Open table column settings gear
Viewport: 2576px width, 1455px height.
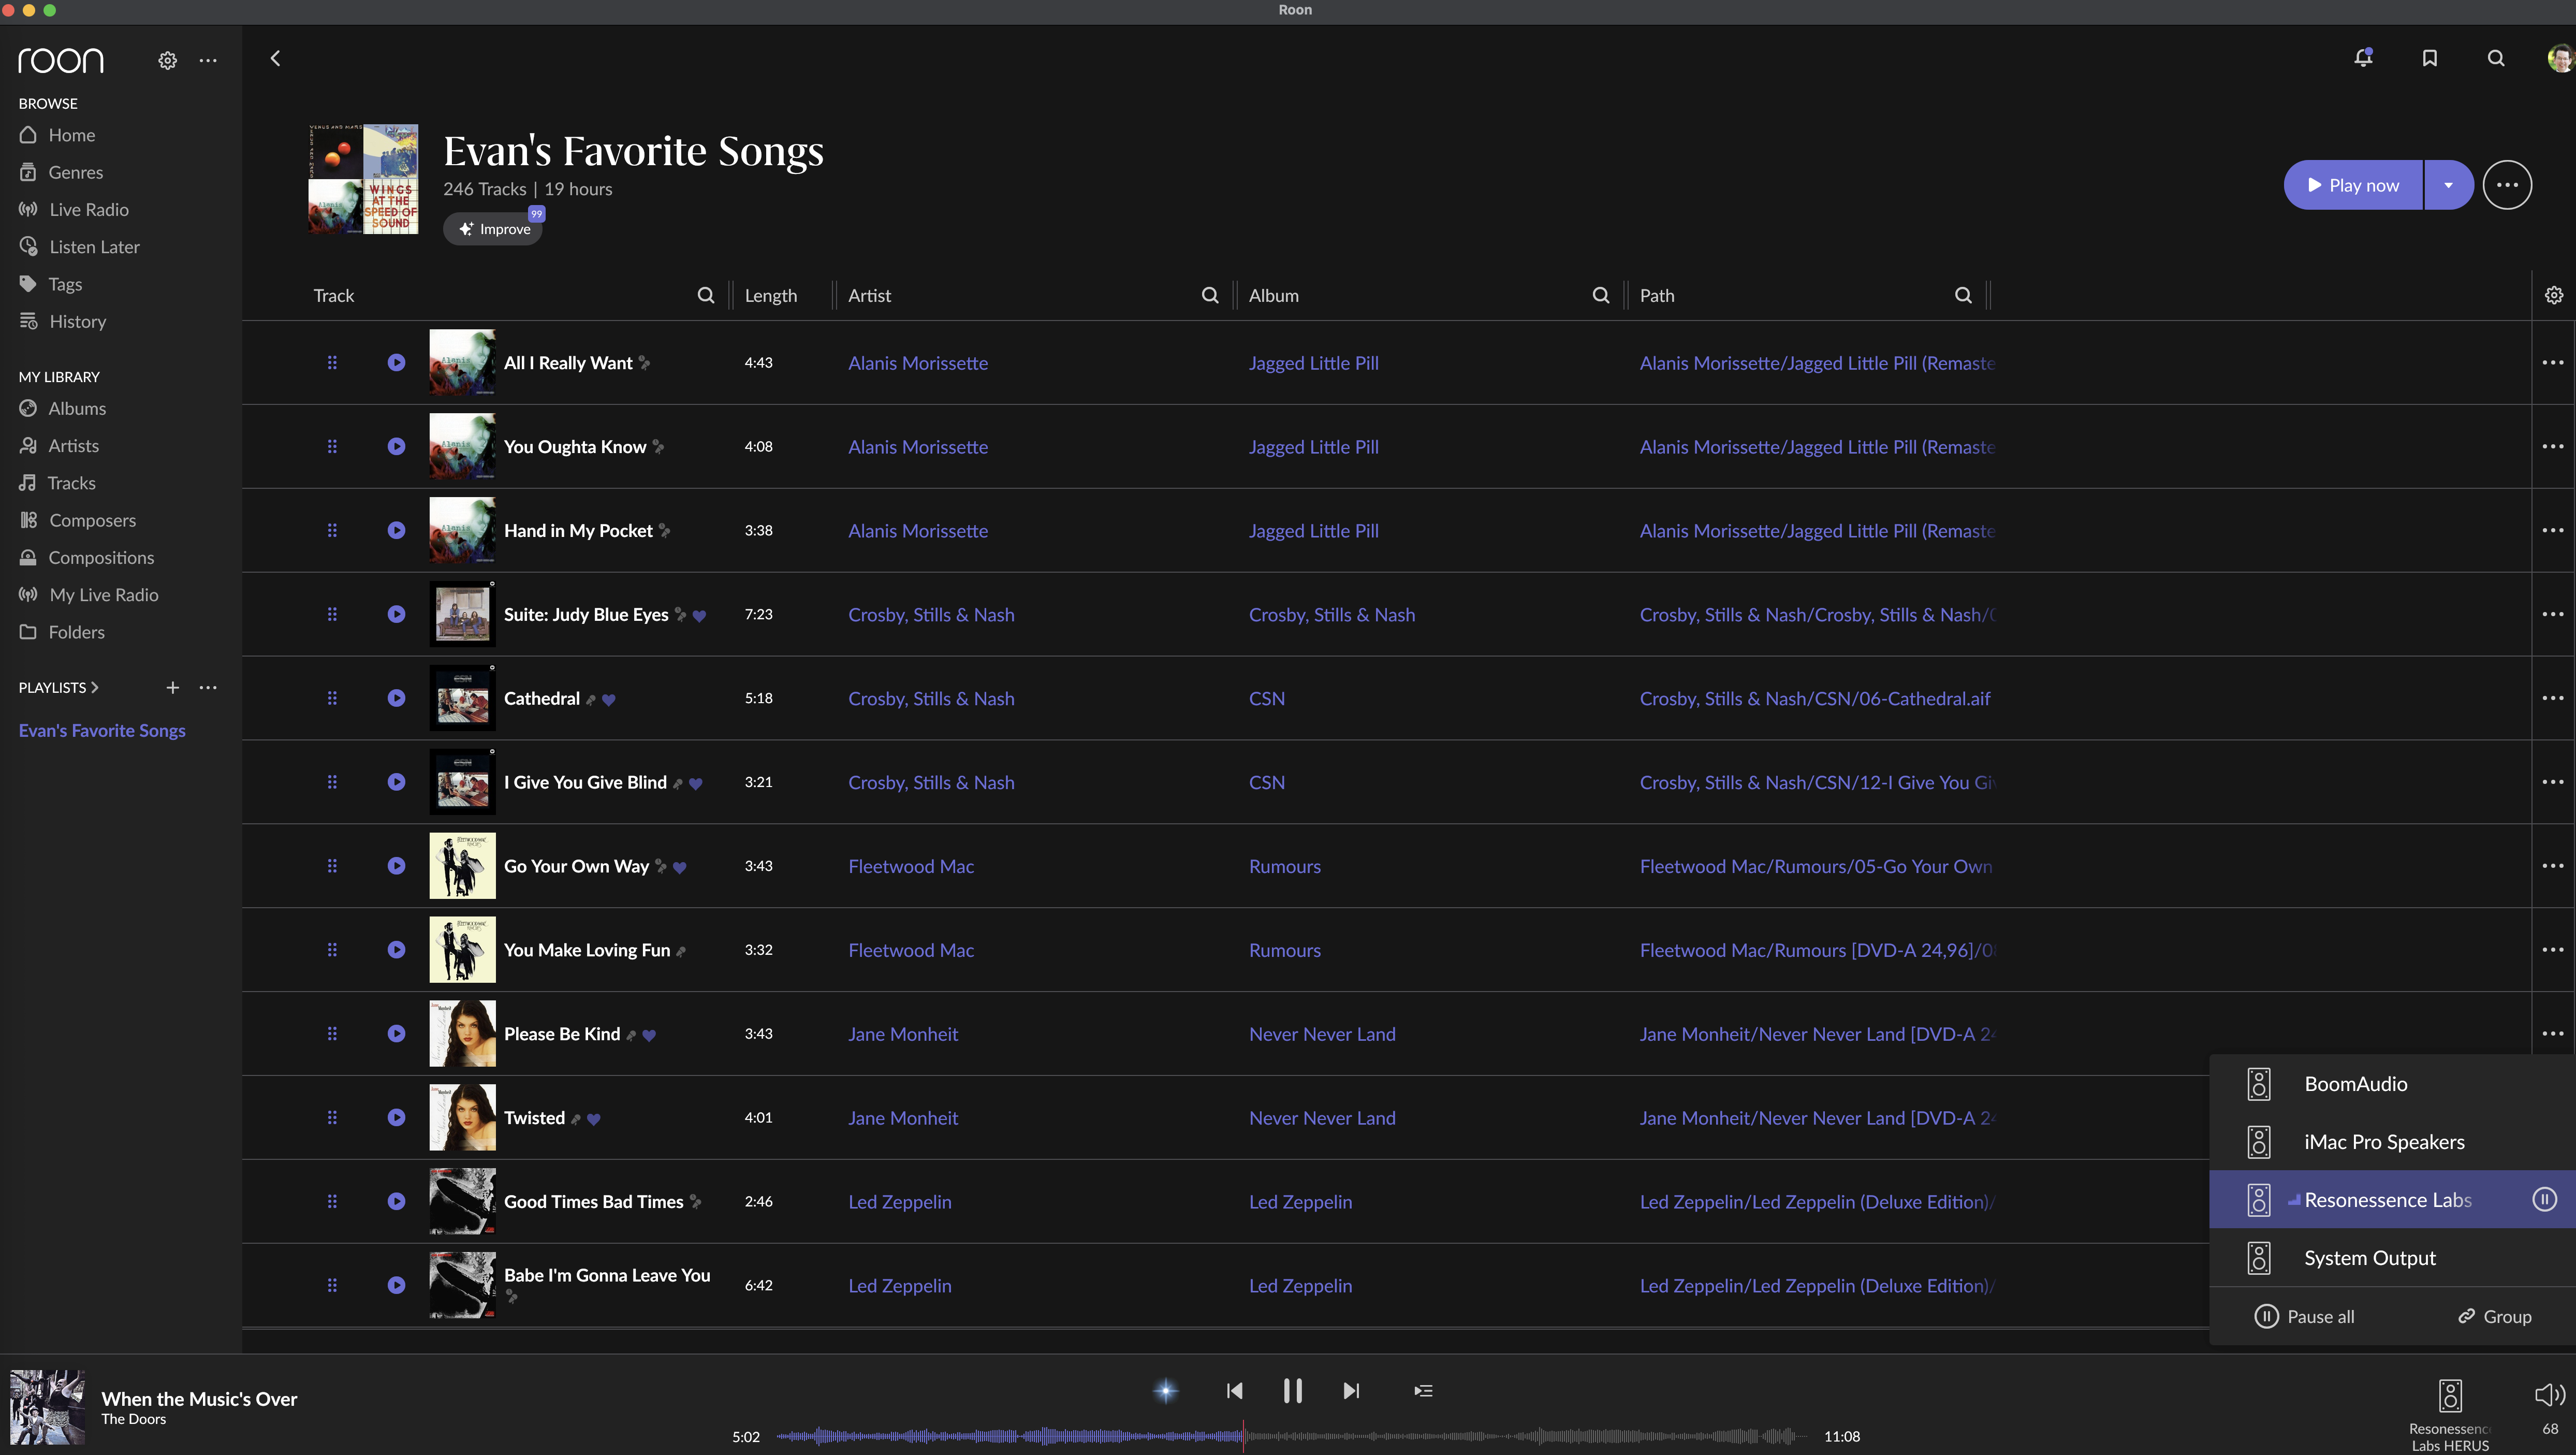click(x=2554, y=295)
